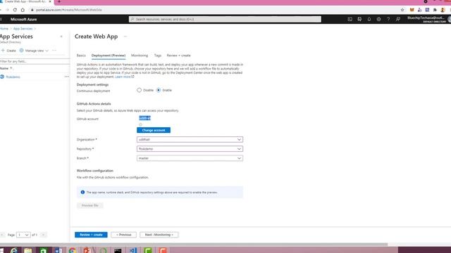The width and height of the screenshot is (451, 253).
Task: Open the app service link in list
Action: [13, 77]
